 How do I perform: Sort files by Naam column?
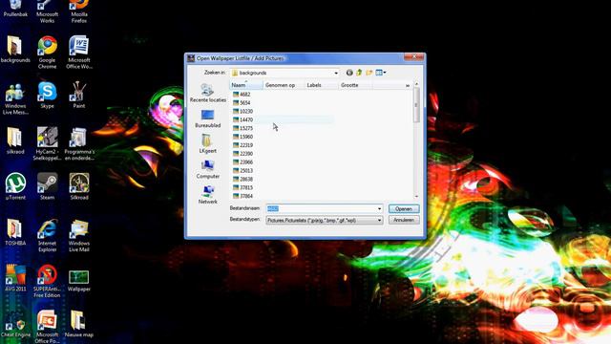coord(246,85)
